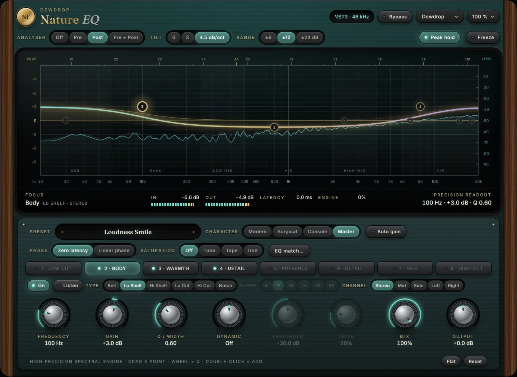The width and height of the screenshot is (517, 377).
Task: Click the Gain knob
Action: pyautogui.click(x=112, y=315)
